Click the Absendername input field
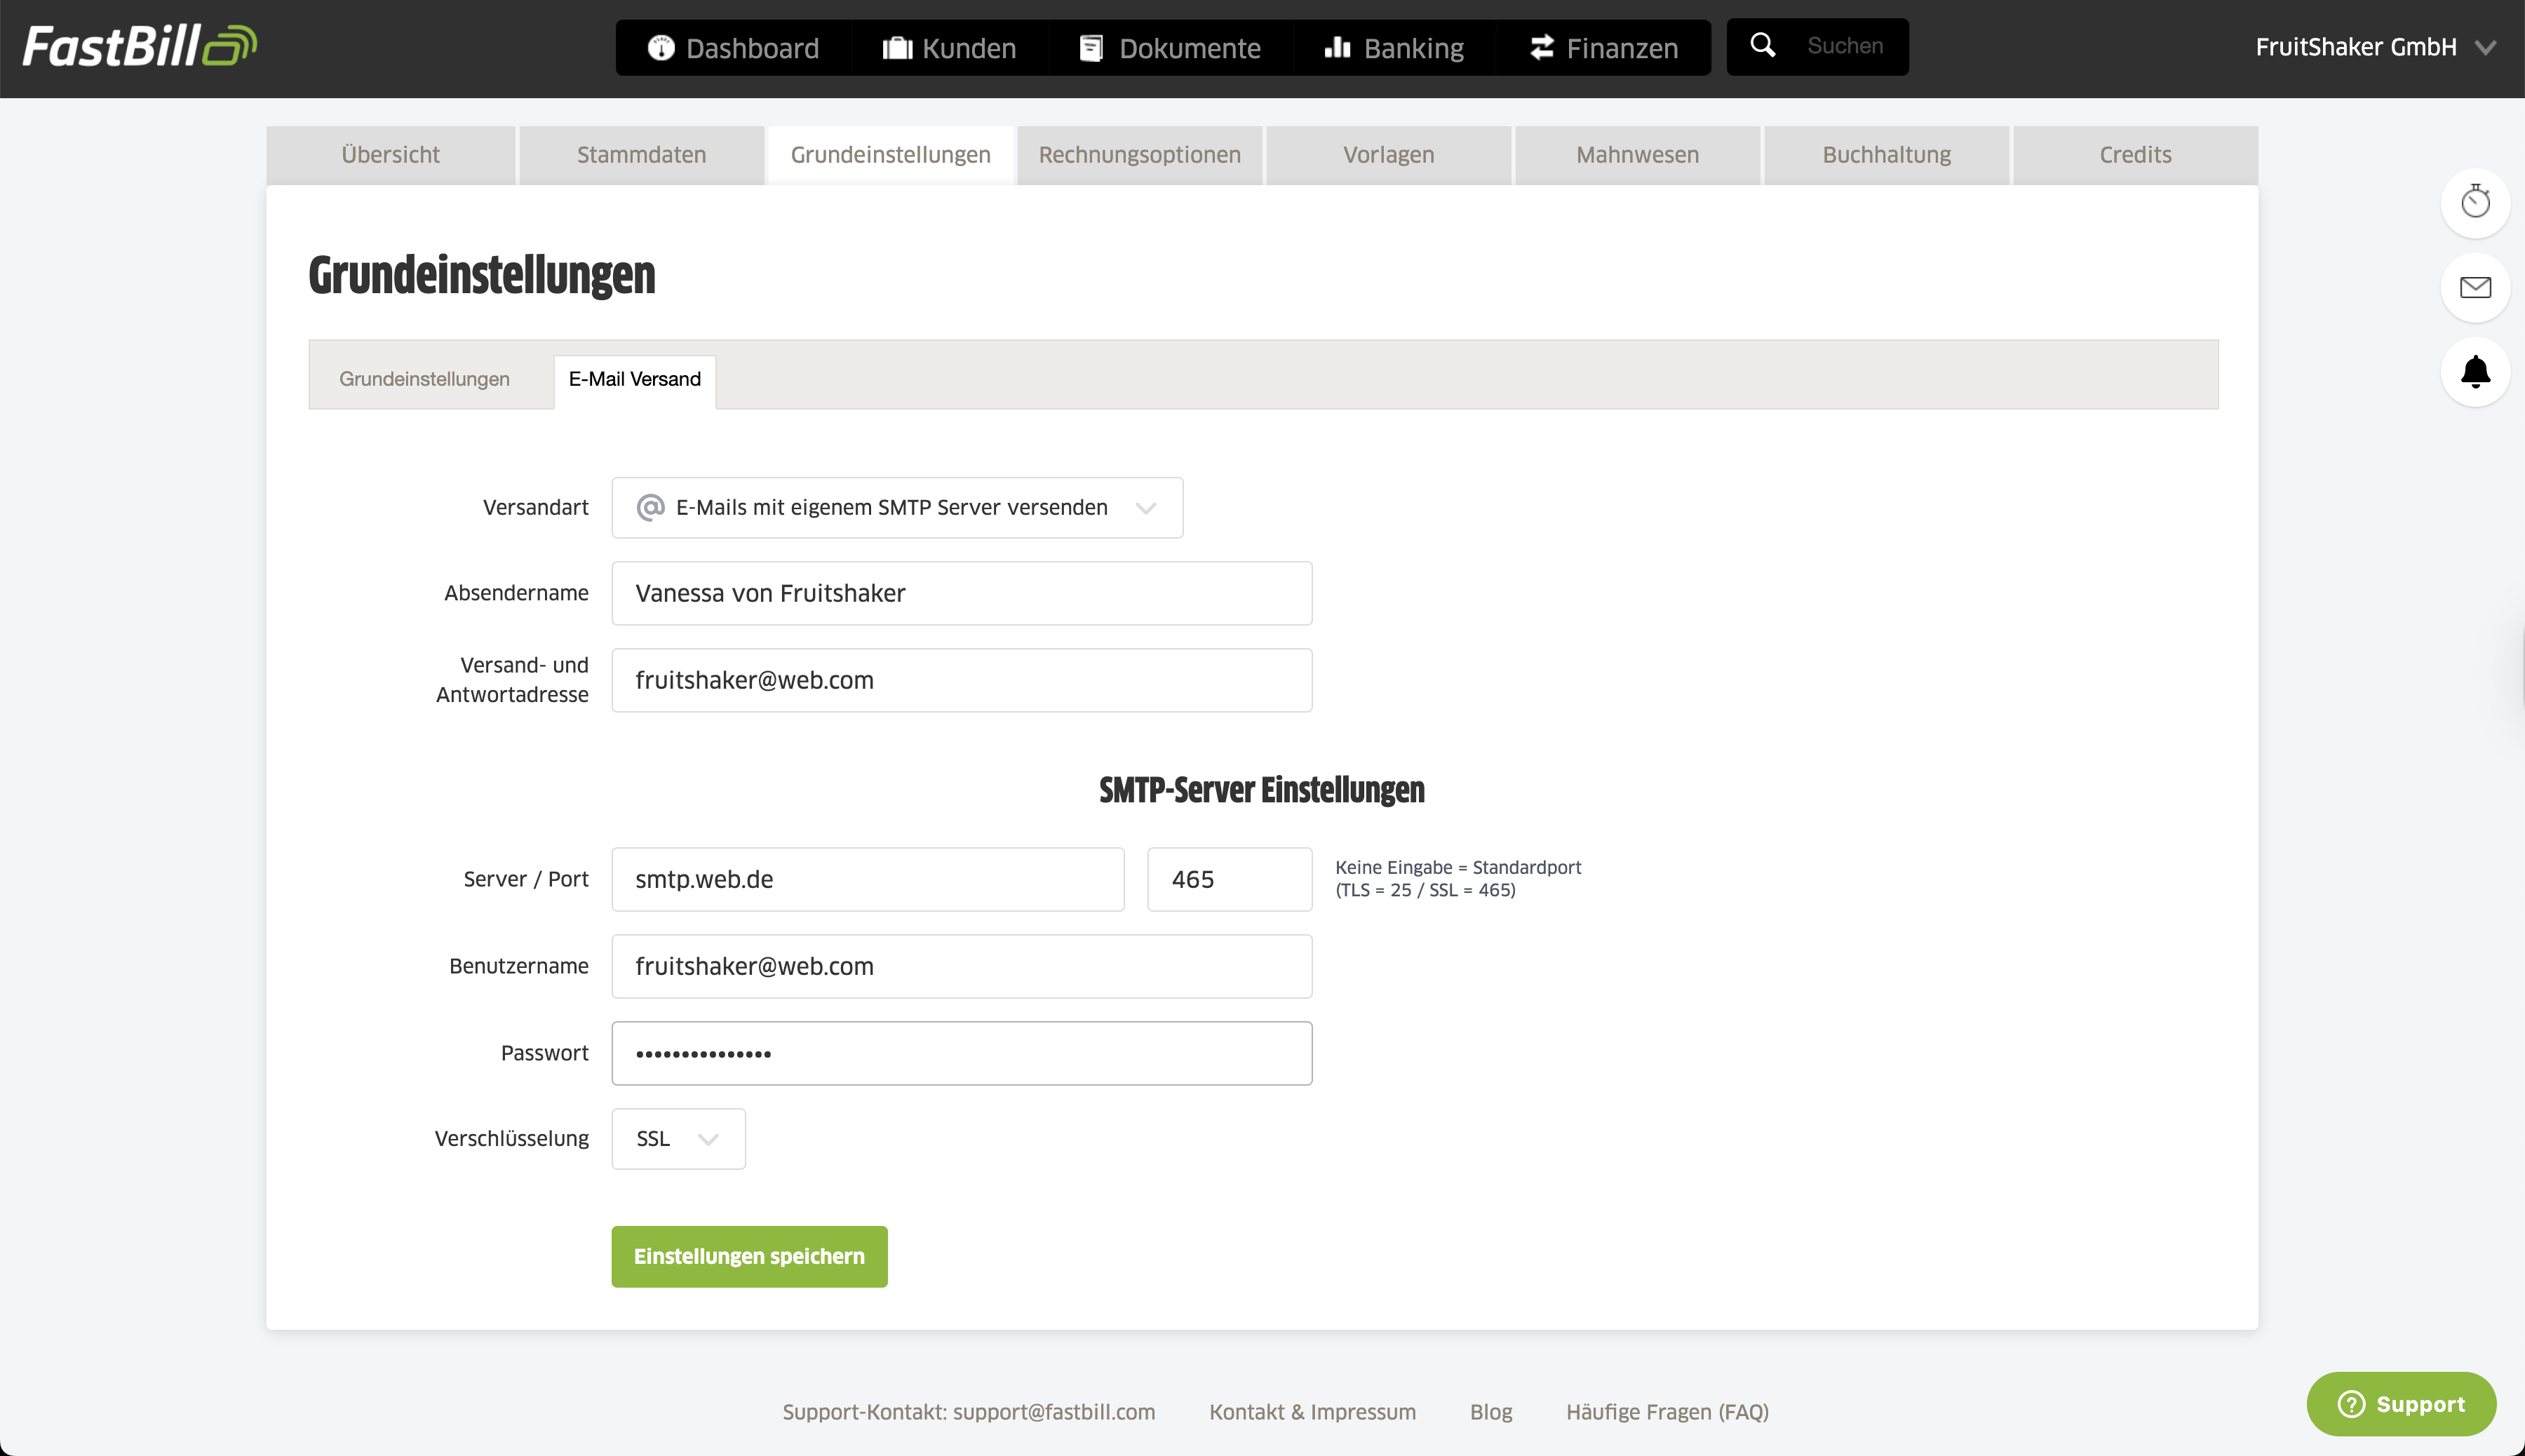Image resolution: width=2525 pixels, height=1456 pixels. [961, 593]
